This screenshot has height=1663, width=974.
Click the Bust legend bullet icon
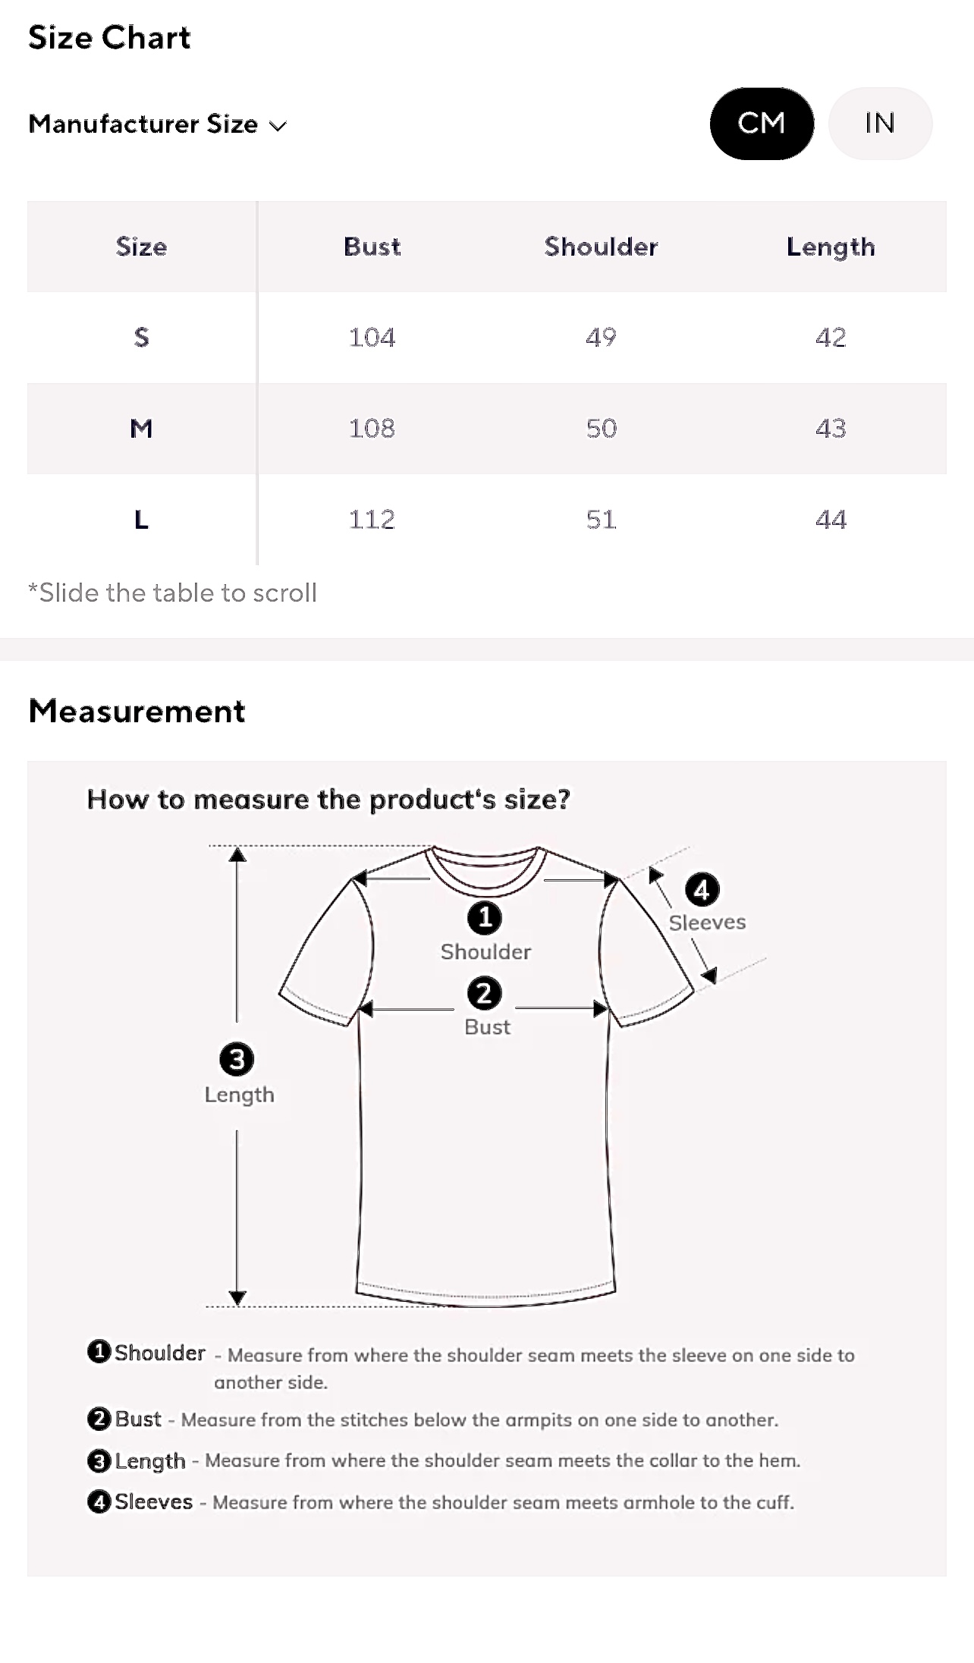(x=99, y=1418)
